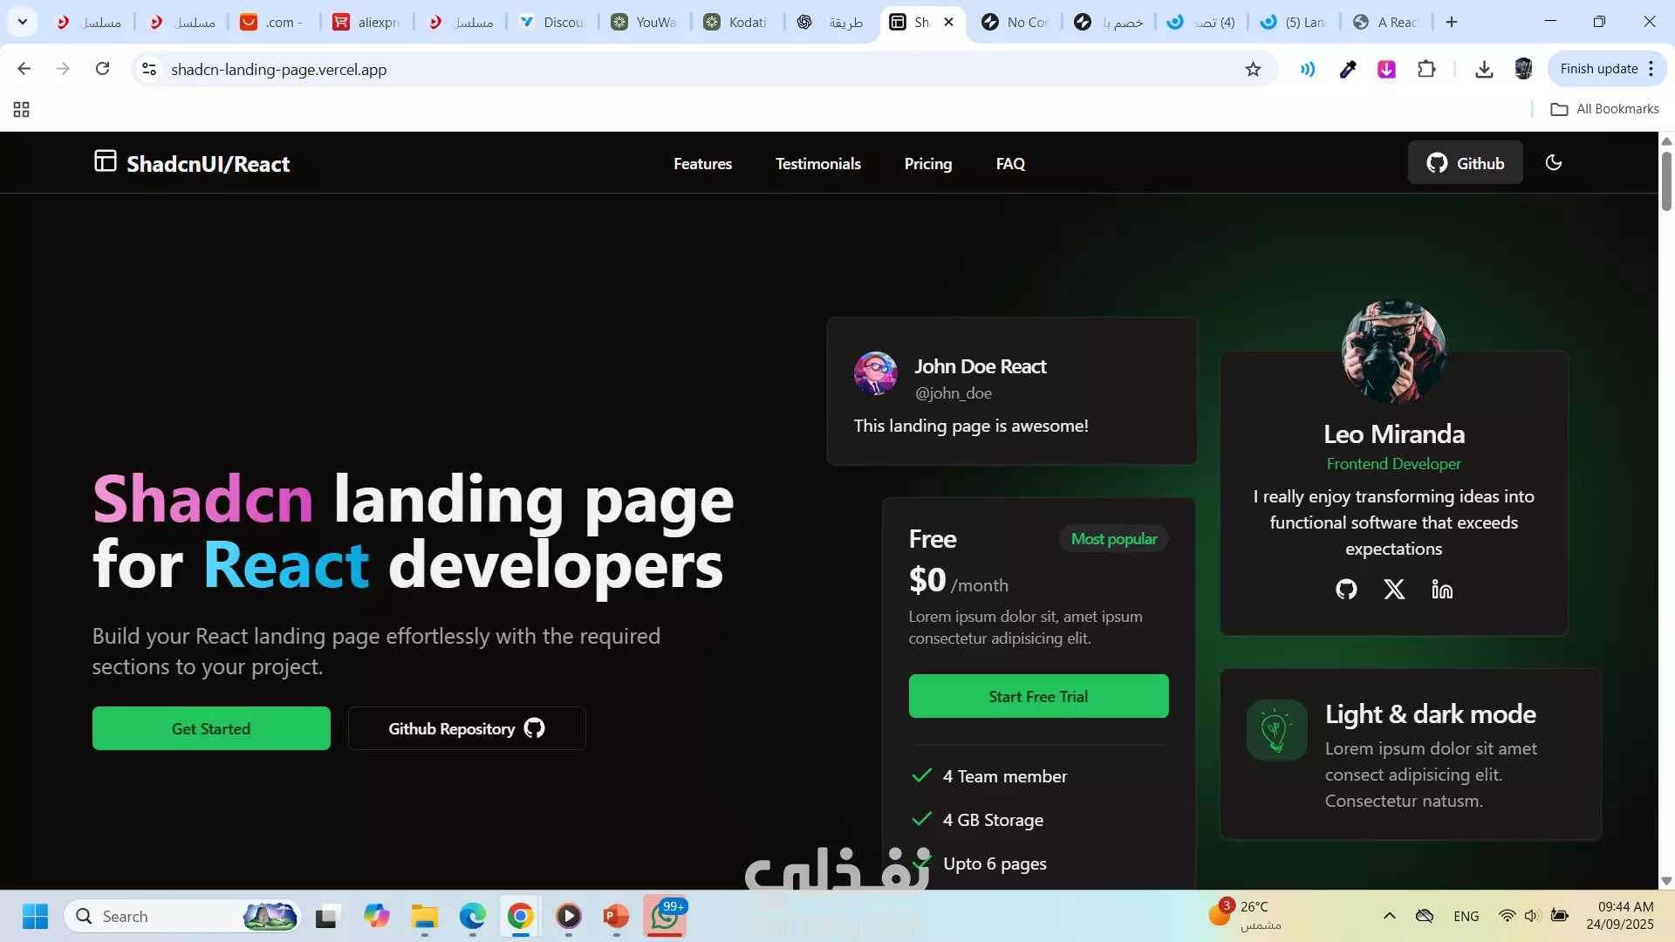
Task: Open WhatsApp from the taskbar
Action: 665,916
